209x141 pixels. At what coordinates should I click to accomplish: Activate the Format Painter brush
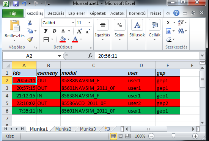30,39
